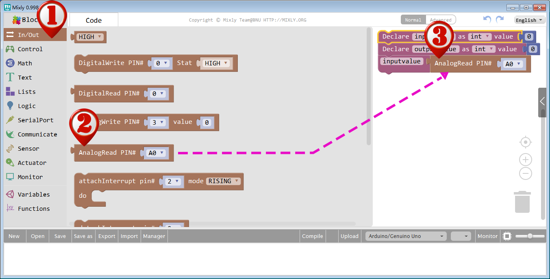550x279 pixels.
Task: Select the In/Out category
Action: [35, 35]
